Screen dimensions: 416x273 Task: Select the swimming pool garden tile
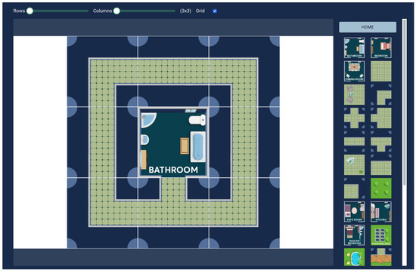[x=354, y=257]
